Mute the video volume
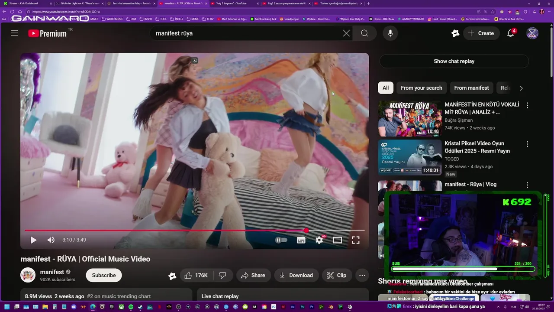The width and height of the screenshot is (554, 312). pos(51,240)
